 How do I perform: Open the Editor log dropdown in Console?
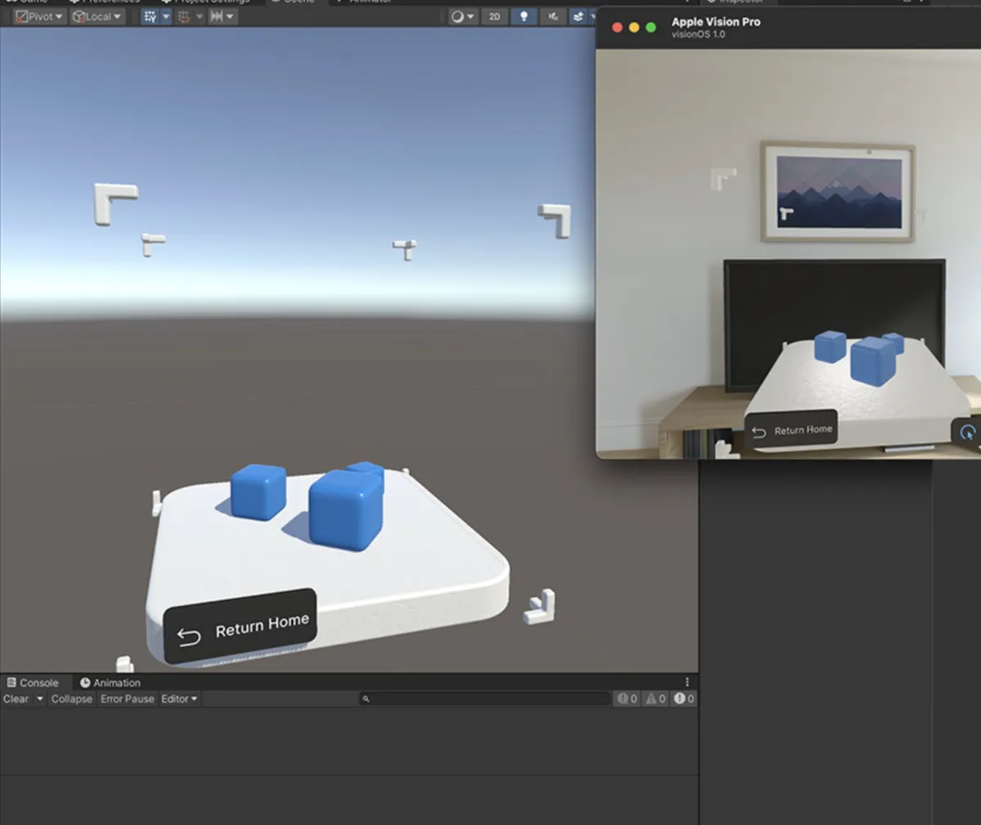178,698
